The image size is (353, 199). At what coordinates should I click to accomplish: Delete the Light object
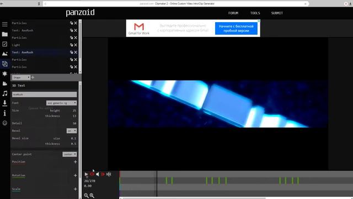(x=76, y=45)
